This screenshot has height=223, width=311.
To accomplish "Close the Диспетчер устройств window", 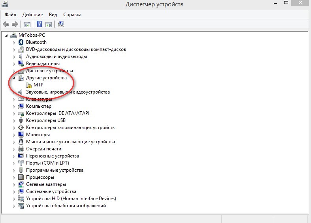I will click(300, 3).
